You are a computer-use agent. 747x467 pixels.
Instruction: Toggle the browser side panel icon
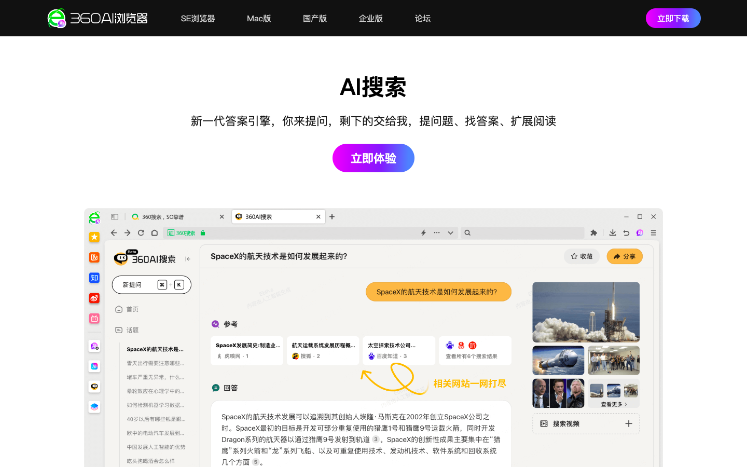pos(115,217)
